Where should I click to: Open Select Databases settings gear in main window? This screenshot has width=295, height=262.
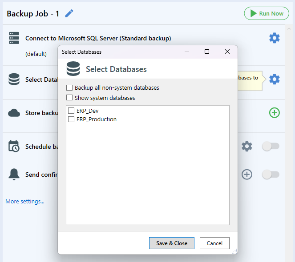274,79
